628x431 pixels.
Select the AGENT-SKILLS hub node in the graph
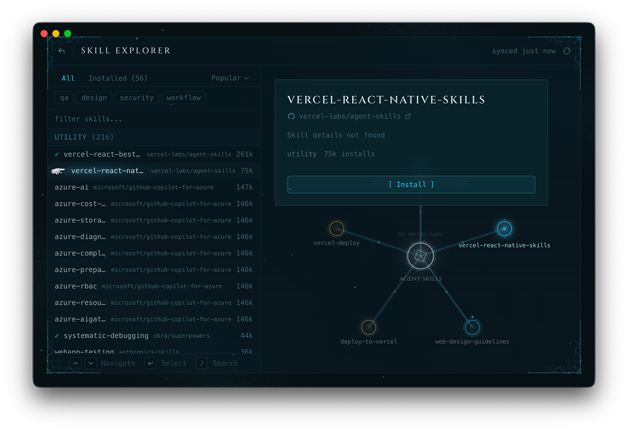(420, 256)
